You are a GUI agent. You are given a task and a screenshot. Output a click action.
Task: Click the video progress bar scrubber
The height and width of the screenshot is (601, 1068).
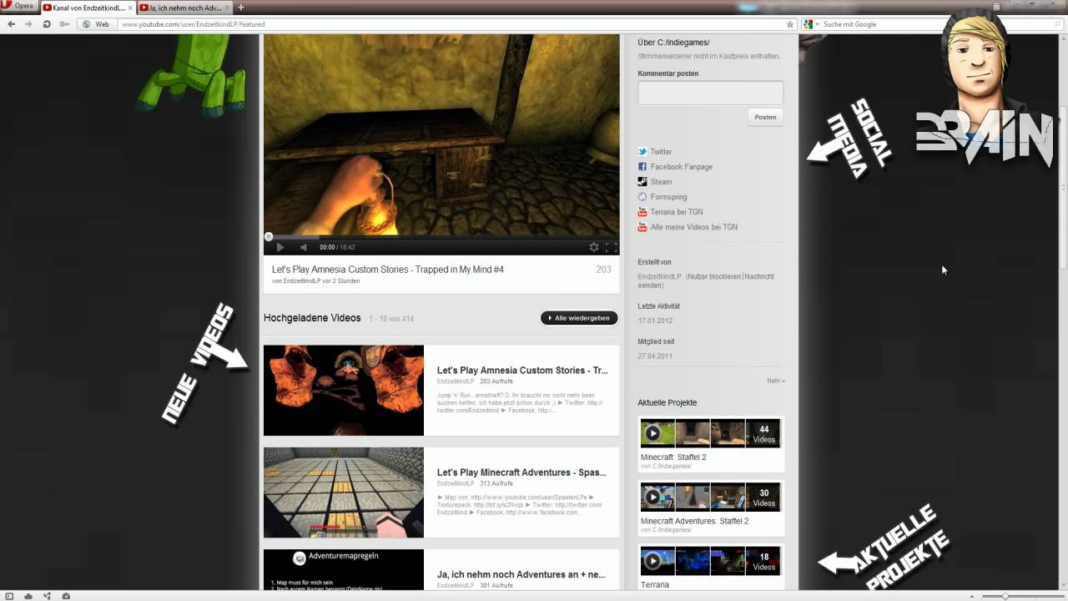click(x=269, y=237)
